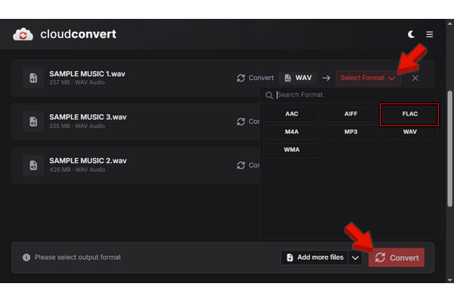Click the red Convert button

[396, 257]
